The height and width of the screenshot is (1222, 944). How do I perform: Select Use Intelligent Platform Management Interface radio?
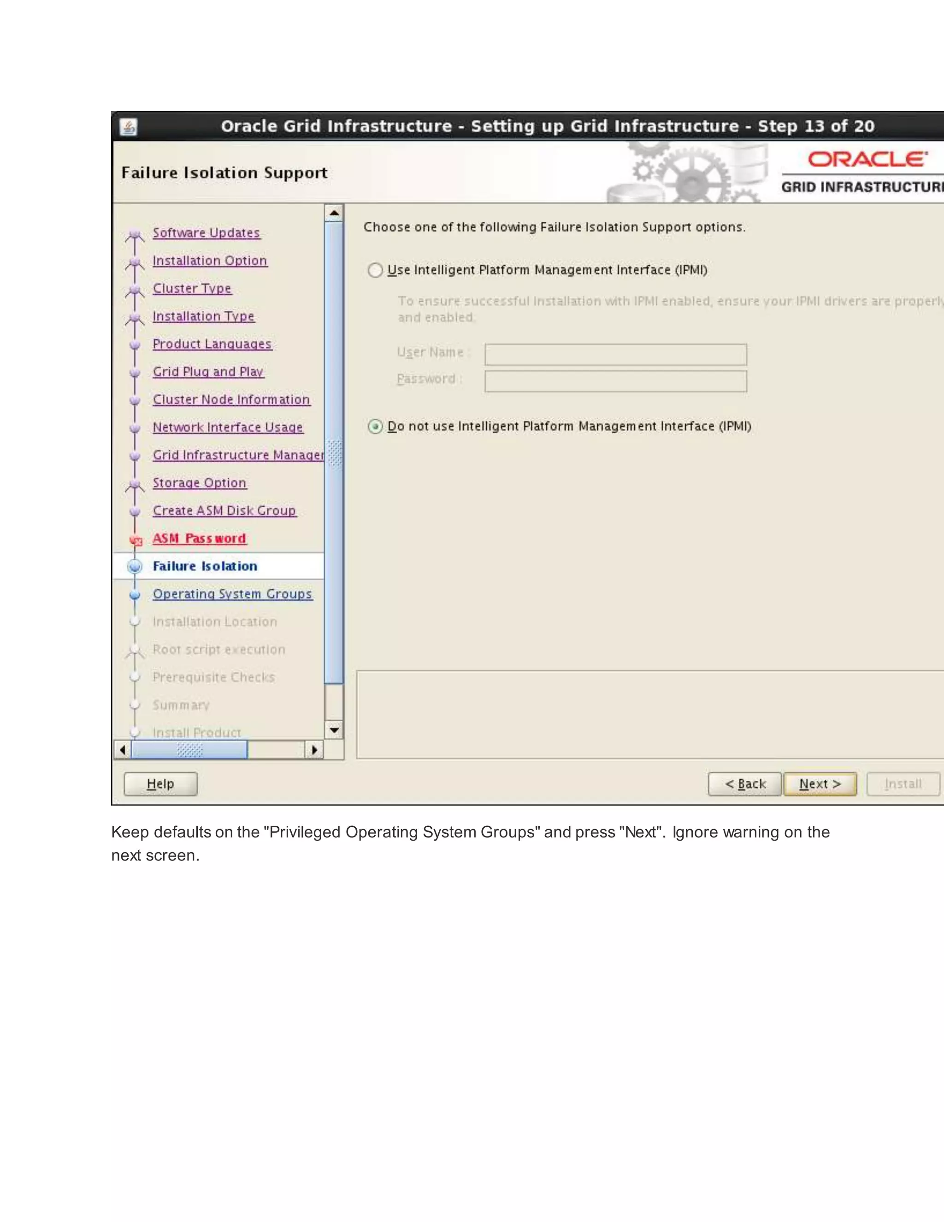point(375,270)
